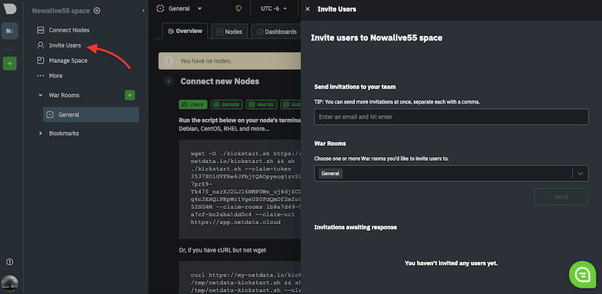Click the General war room chip
The width and height of the screenshot is (602, 294).
330,174
